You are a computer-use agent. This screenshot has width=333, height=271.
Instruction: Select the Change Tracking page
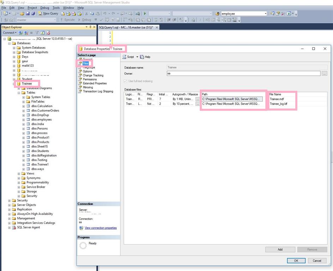(93, 75)
